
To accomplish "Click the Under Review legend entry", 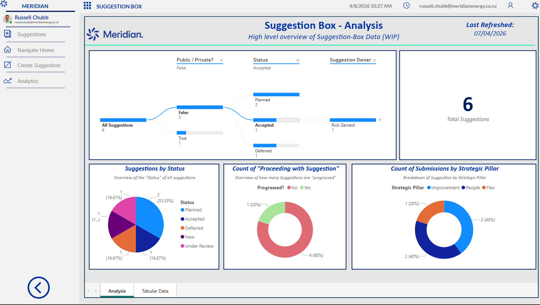I will point(197,246).
